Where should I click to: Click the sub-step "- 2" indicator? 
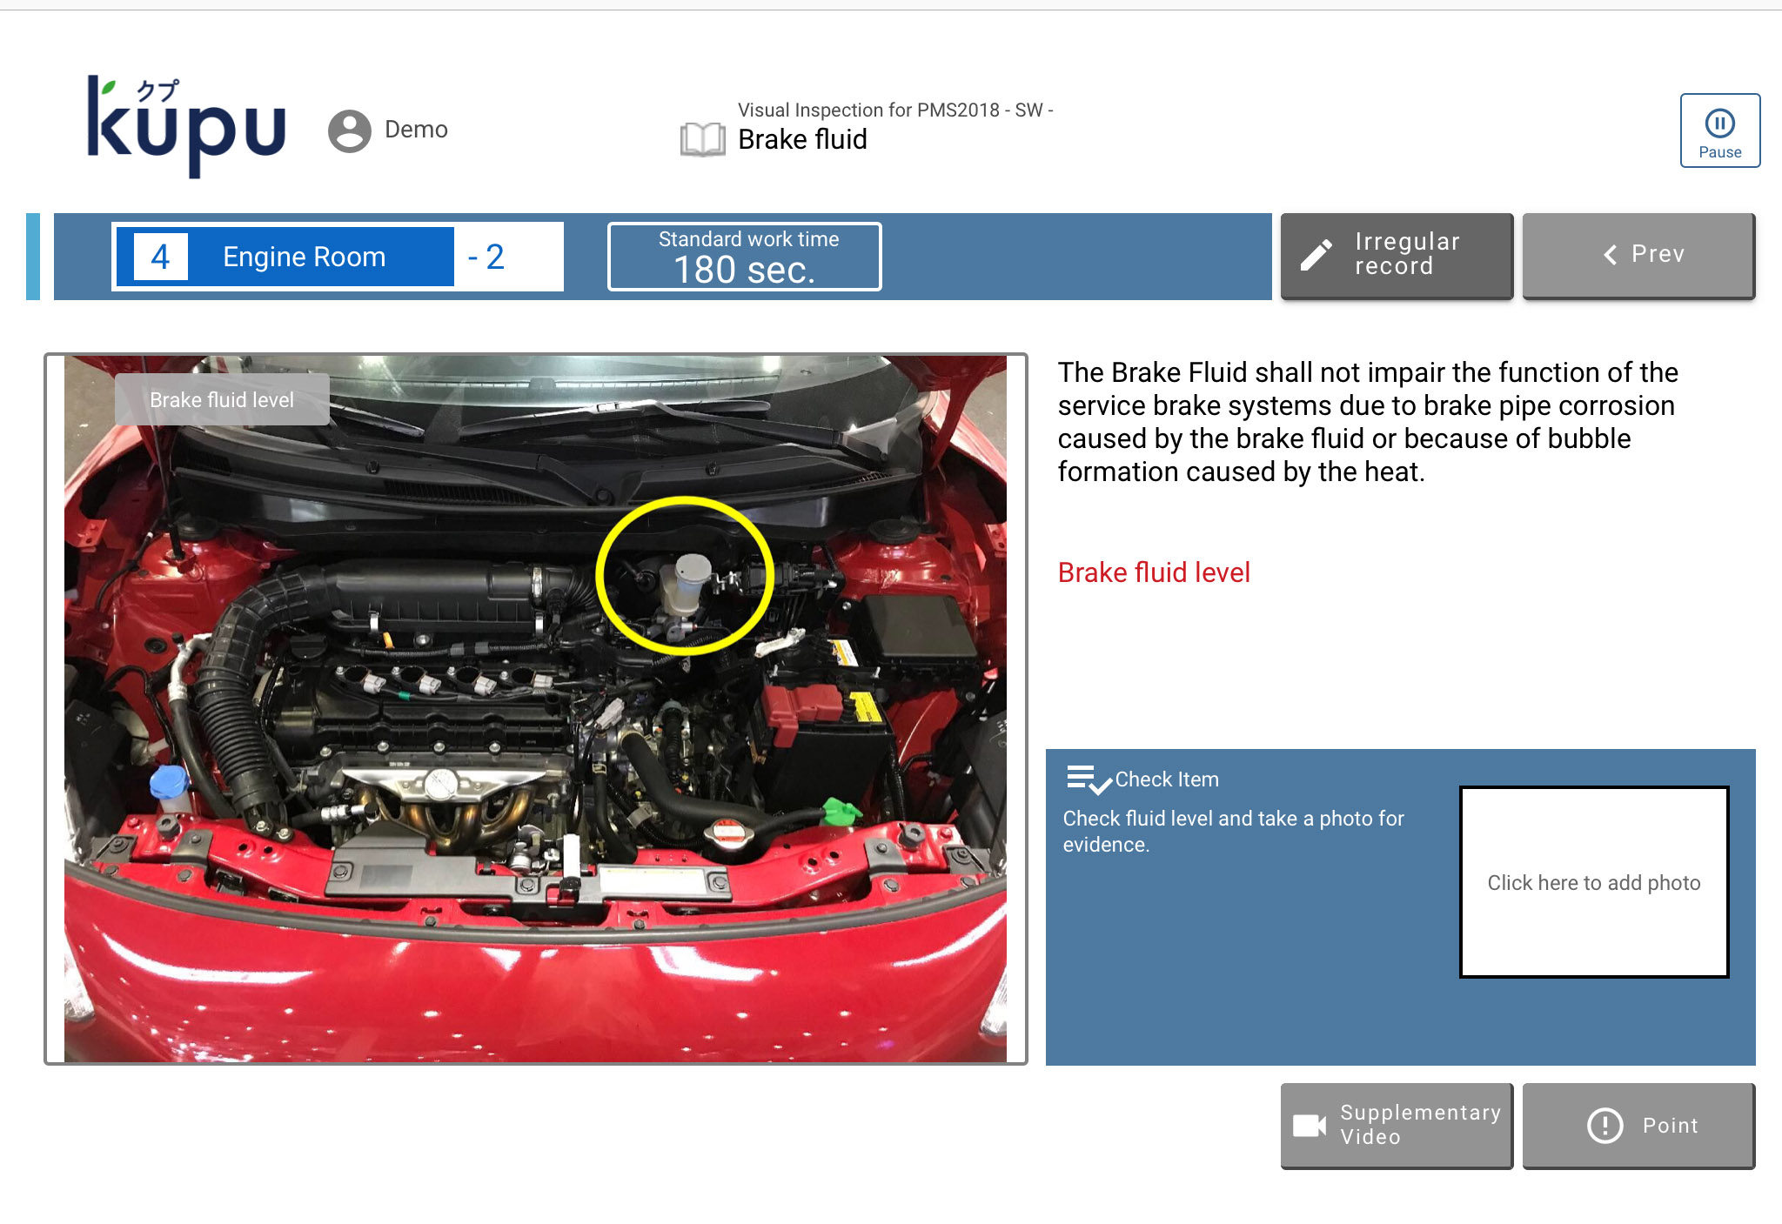487,257
